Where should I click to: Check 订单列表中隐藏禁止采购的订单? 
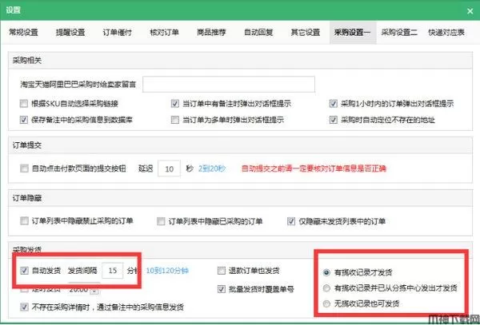(24, 220)
